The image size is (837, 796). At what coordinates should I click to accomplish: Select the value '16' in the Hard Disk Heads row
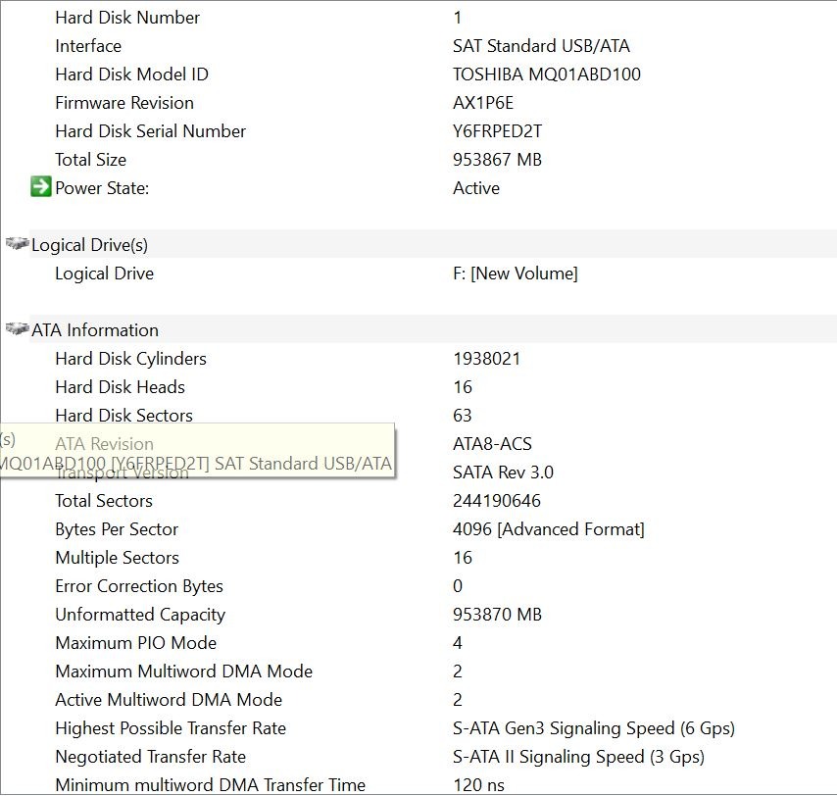tap(463, 386)
